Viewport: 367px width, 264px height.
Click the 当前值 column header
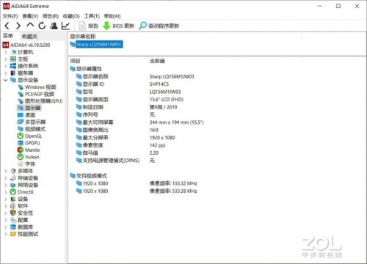[157, 61]
